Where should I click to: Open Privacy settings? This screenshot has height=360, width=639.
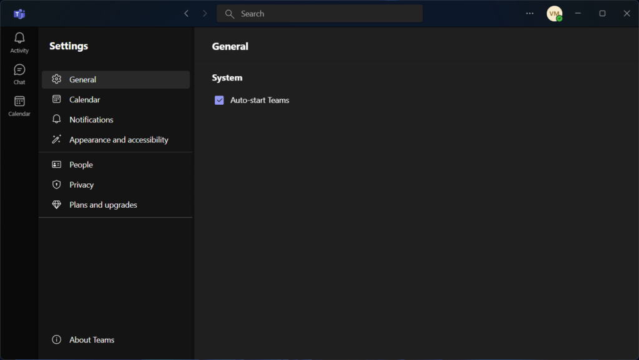115,185
